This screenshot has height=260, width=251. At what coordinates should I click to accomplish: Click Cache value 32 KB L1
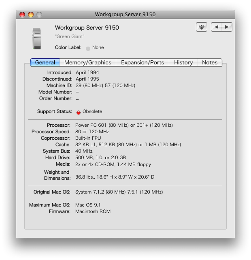point(86,145)
